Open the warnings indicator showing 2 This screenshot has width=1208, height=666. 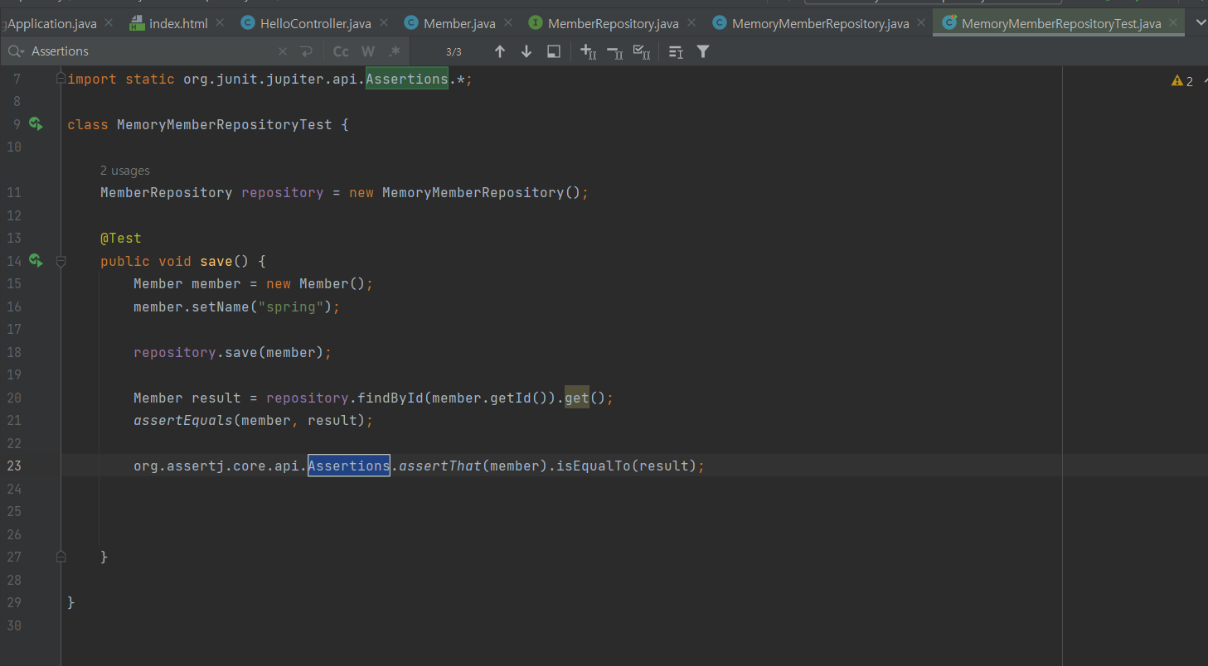[x=1182, y=80]
